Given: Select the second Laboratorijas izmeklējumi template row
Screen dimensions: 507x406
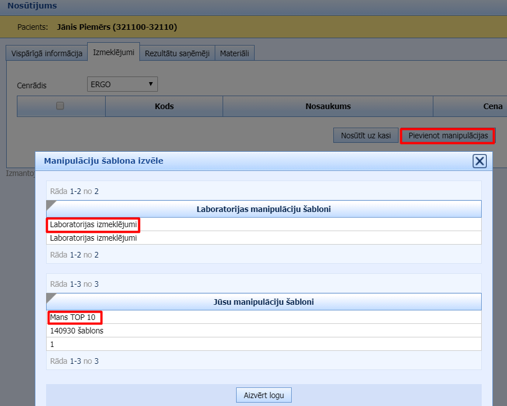Looking at the screenshot, I should tap(93, 238).
